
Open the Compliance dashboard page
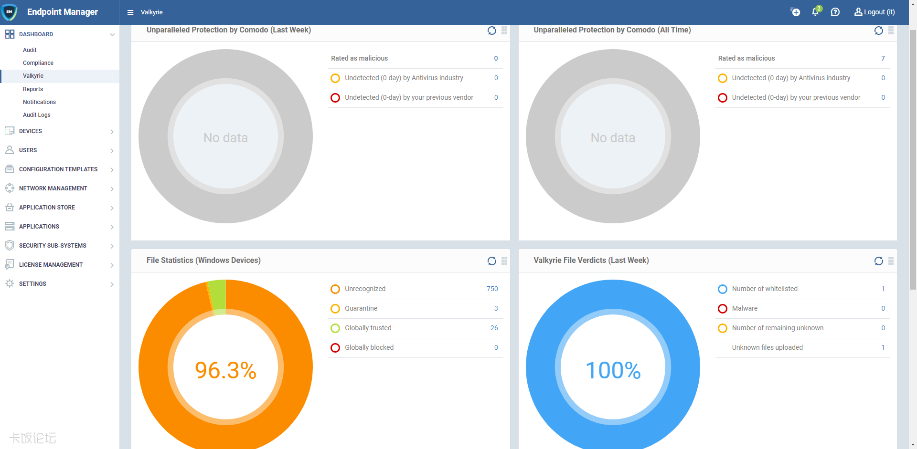coord(38,63)
